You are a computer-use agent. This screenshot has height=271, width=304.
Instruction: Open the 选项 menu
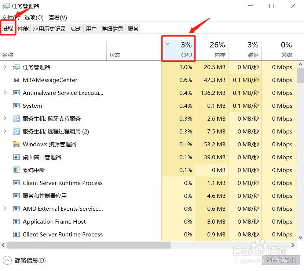[34, 17]
